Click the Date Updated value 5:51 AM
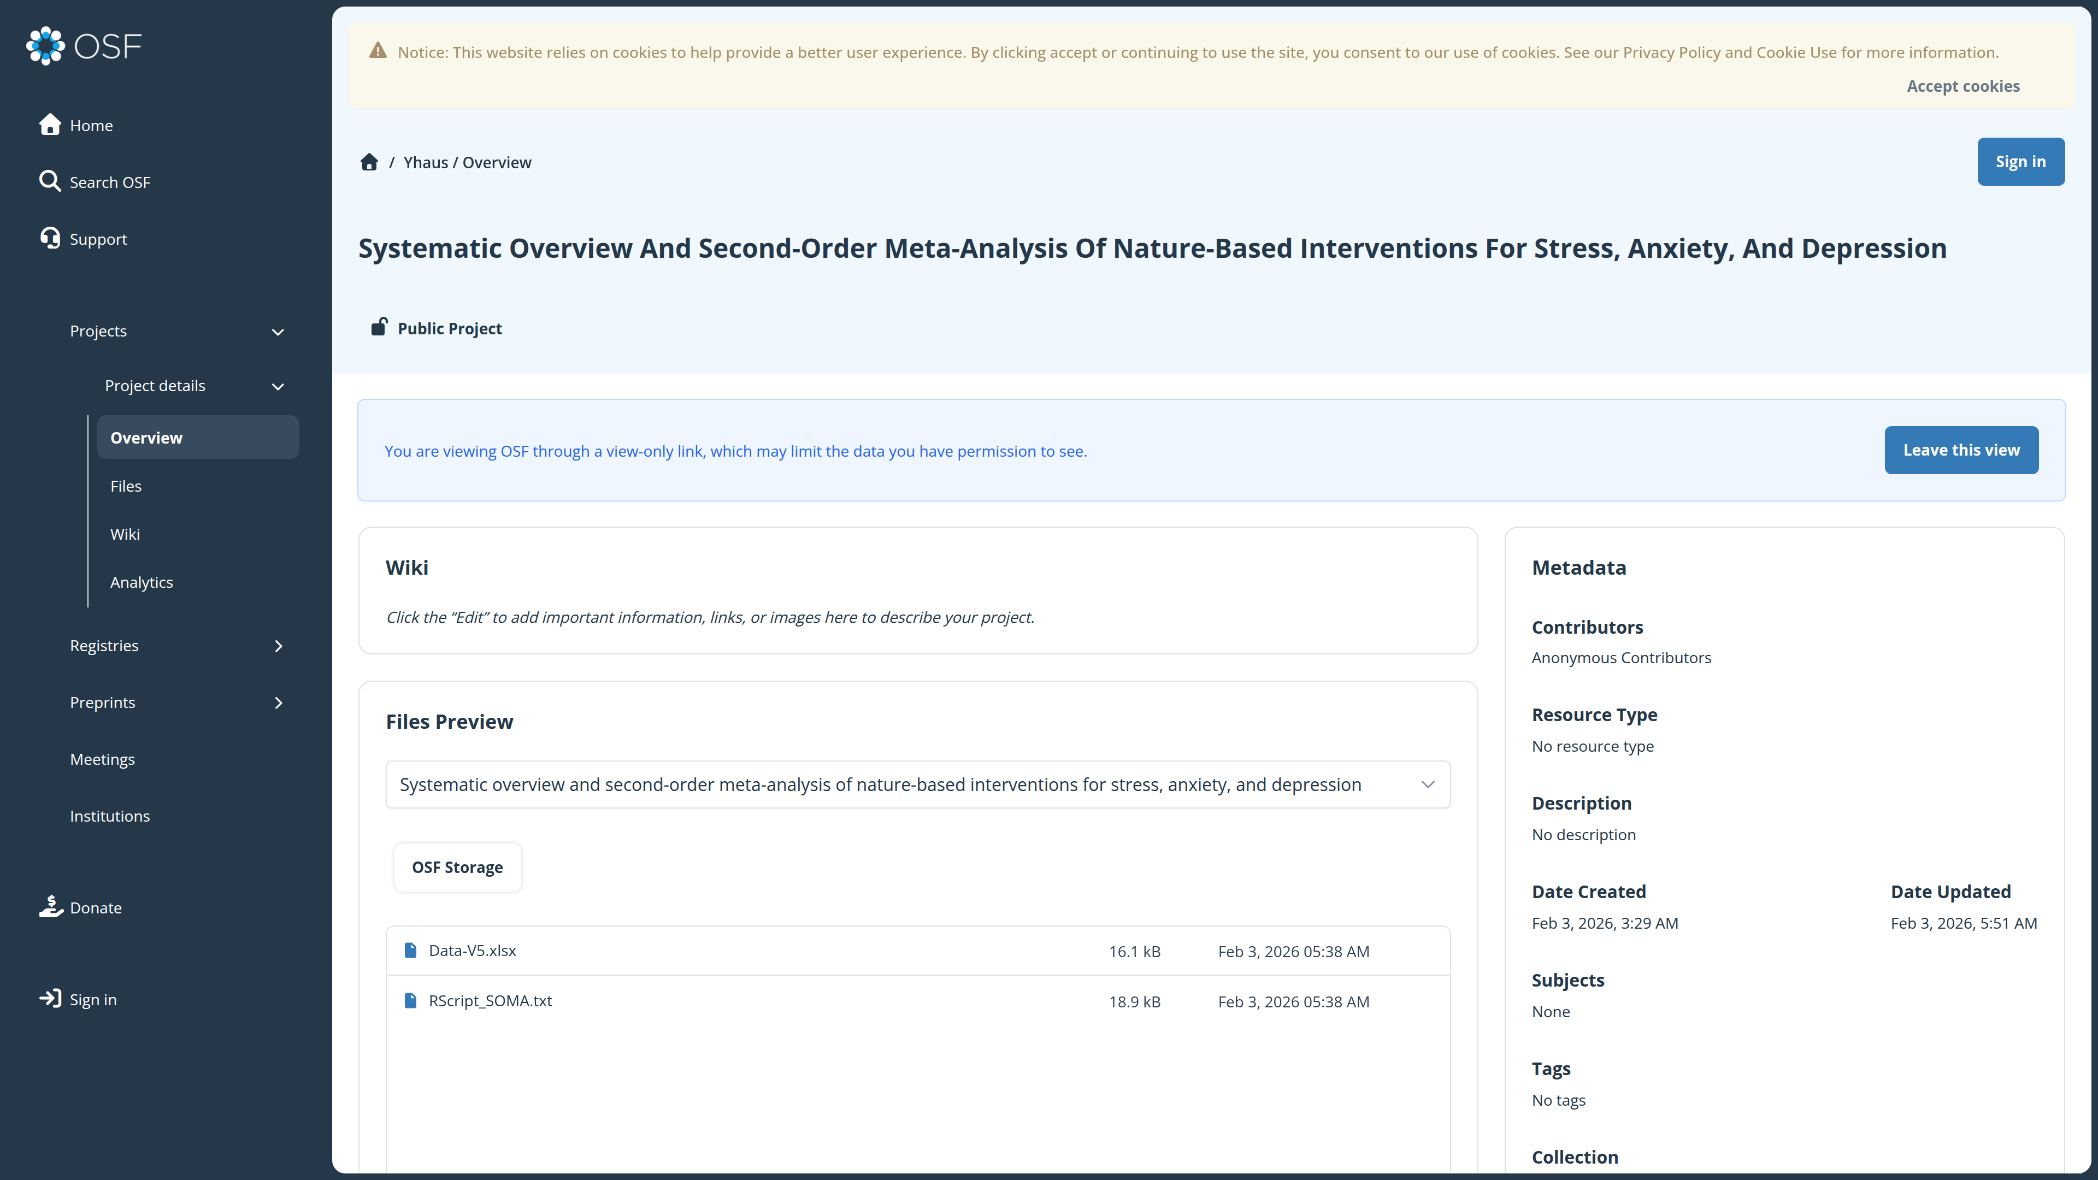 [x=1964, y=923]
